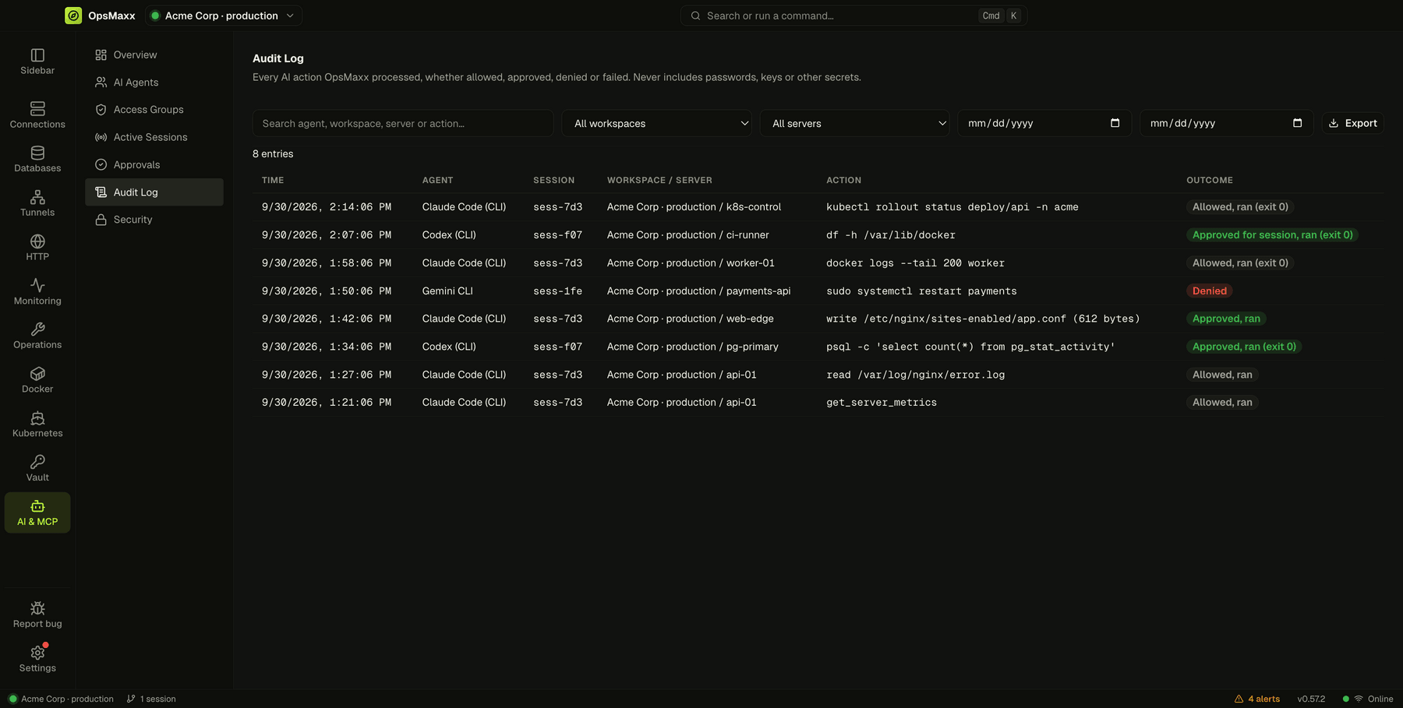Open calendar picker on first date field
The height and width of the screenshot is (708, 1403).
point(1115,123)
